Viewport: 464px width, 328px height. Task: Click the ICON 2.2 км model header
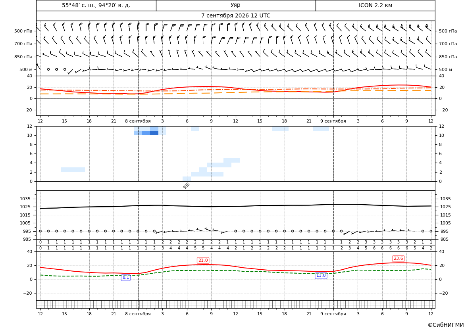[x=375, y=5]
